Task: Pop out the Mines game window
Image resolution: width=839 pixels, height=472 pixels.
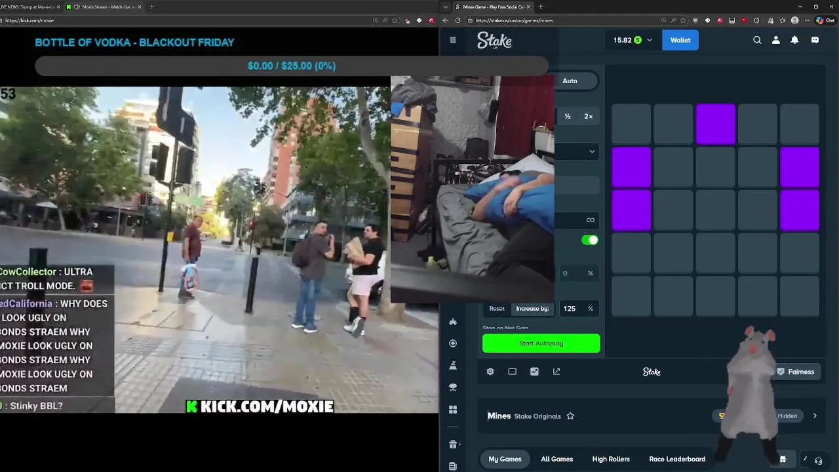Action: tap(556, 372)
